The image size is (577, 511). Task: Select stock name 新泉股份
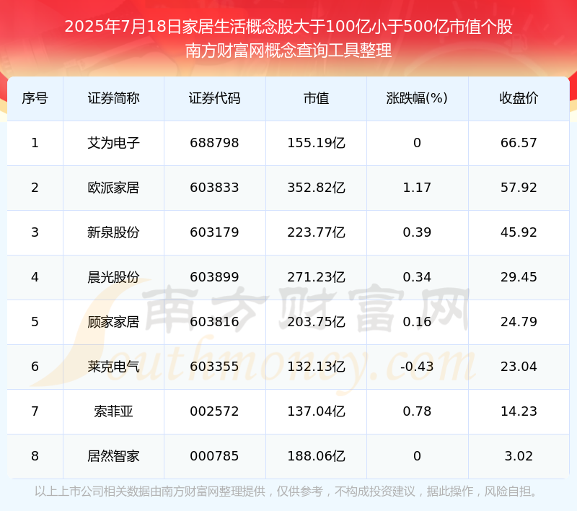click(113, 232)
